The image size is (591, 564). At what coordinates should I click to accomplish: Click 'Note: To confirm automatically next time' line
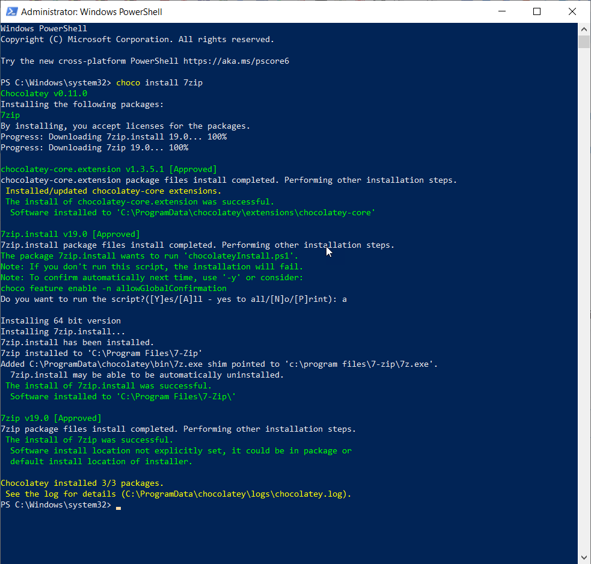(x=152, y=277)
